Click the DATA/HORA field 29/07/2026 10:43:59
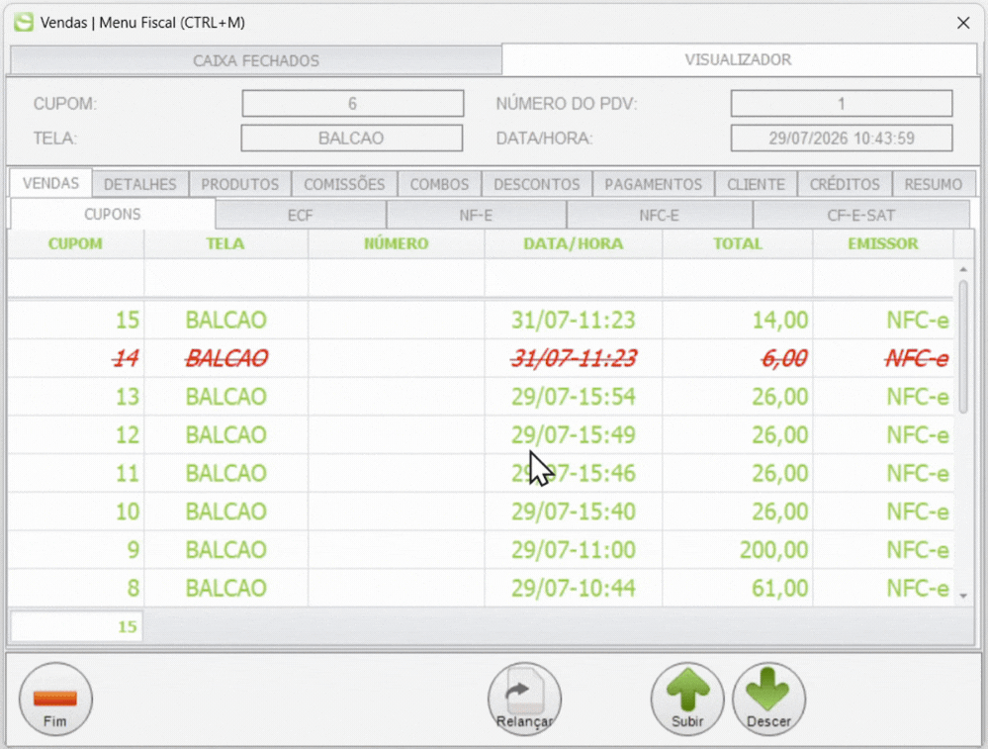This screenshot has height=749, width=988. pos(842,139)
